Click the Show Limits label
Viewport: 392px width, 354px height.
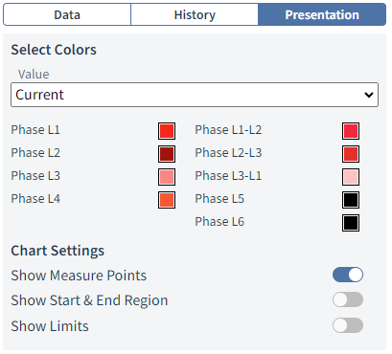(x=50, y=326)
